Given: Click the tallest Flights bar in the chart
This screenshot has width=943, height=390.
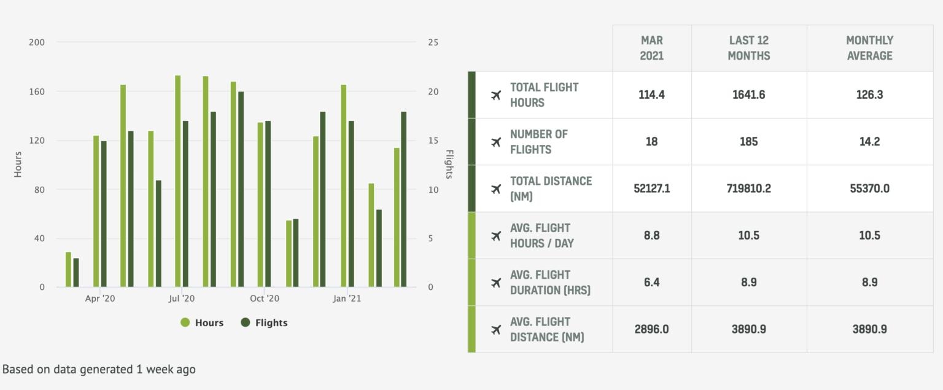Looking at the screenshot, I should coord(241,189).
